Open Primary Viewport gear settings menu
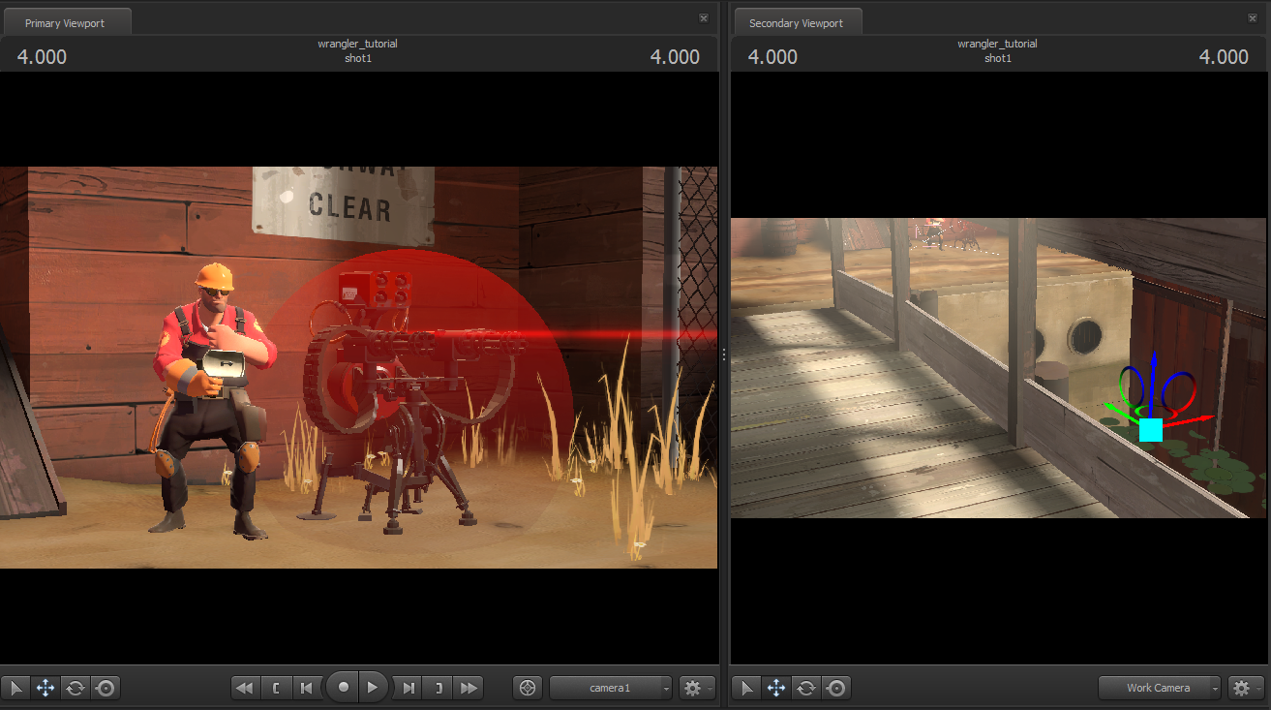The image size is (1271, 710). coord(697,688)
